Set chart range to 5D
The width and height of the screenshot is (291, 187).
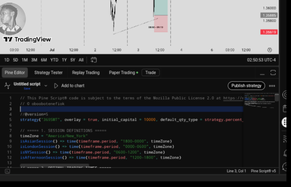(16, 60)
